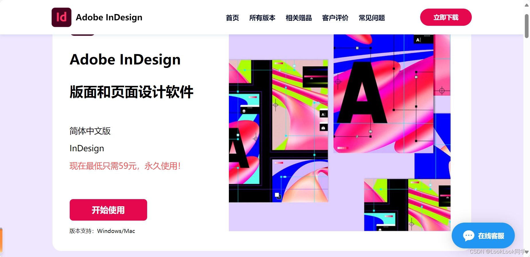Open the 相关赠品 nav link

click(x=299, y=18)
